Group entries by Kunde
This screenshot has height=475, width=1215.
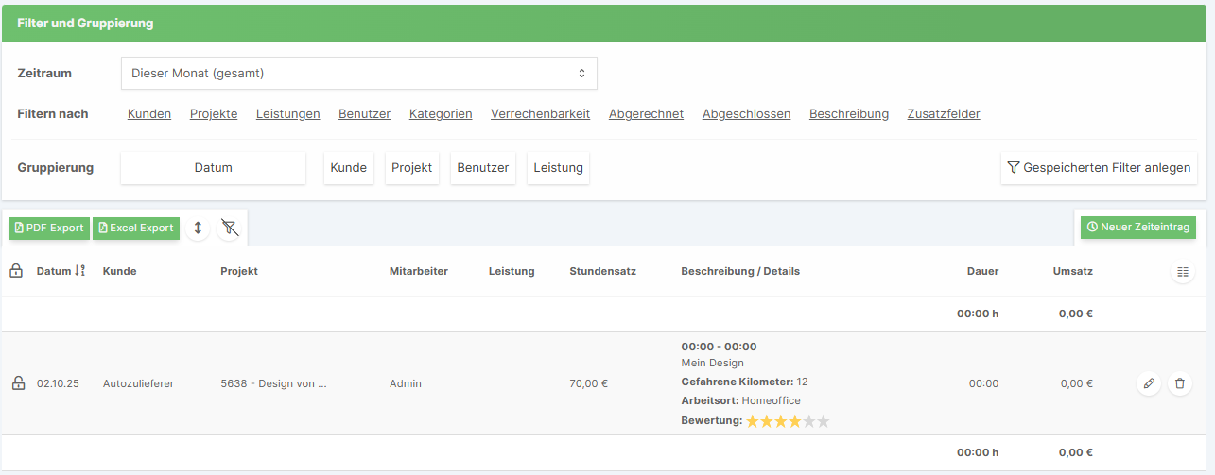pyautogui.click(x=348, y=168)
